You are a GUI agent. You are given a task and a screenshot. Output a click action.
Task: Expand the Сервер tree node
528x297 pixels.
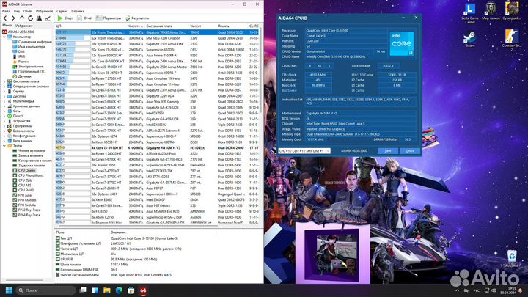coord(4,91)
